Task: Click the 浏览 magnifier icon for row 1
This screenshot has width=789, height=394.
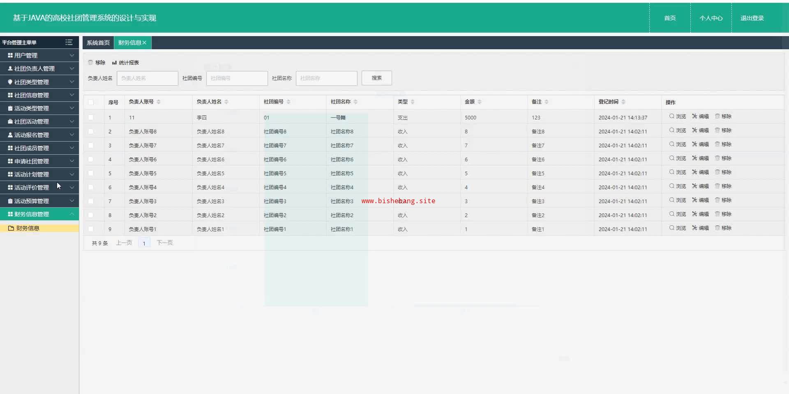Action: pos(671,117)
